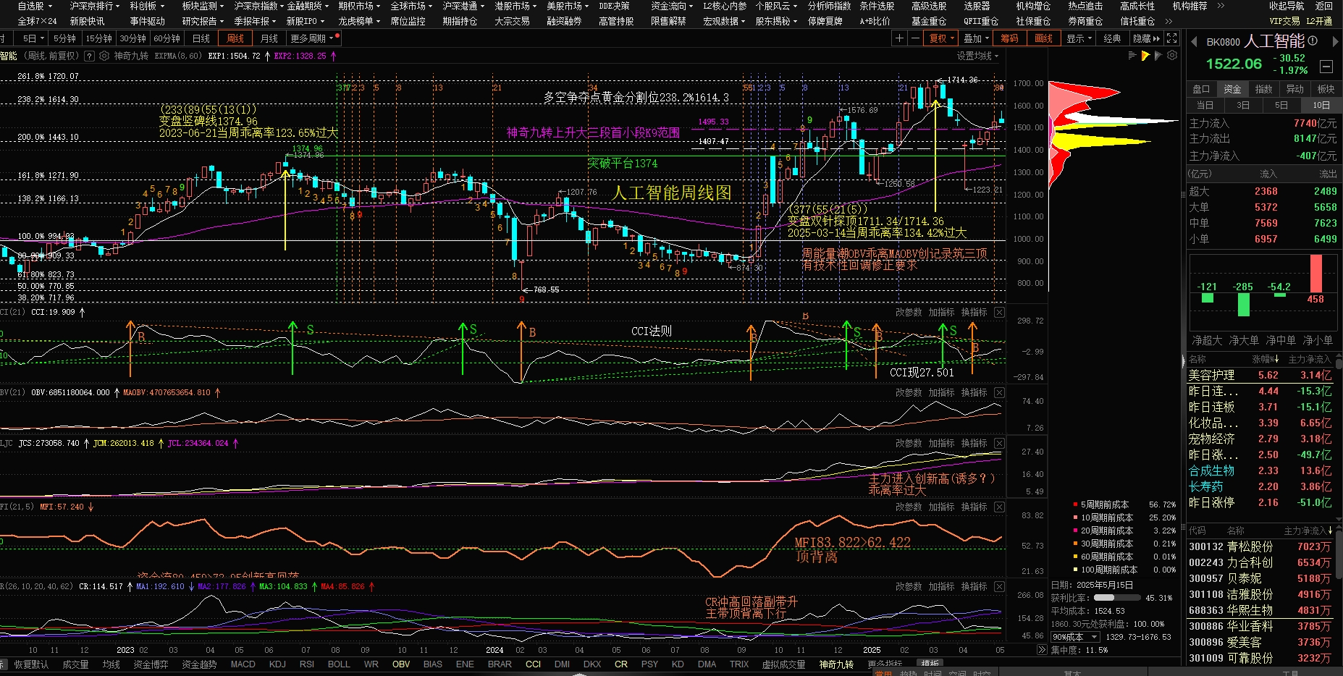Select the BOLL indicator at bottom
1343x676 pixels.
coord(339,664)
